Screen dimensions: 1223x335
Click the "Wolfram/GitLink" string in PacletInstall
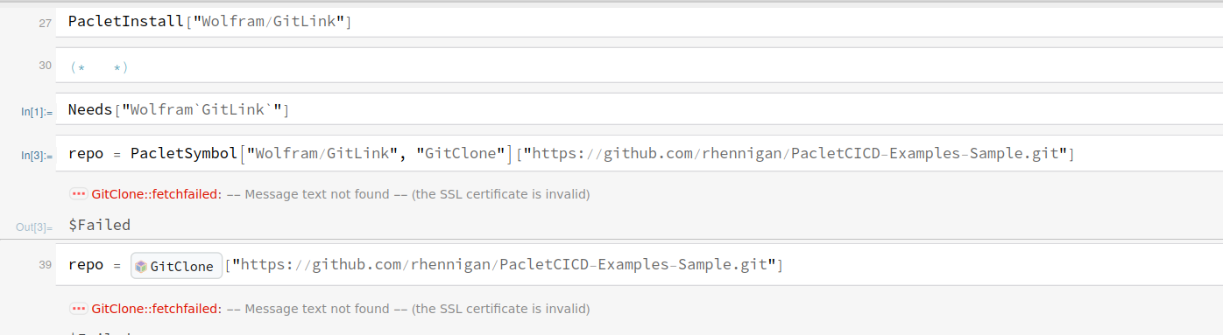(x=269, y=22)
